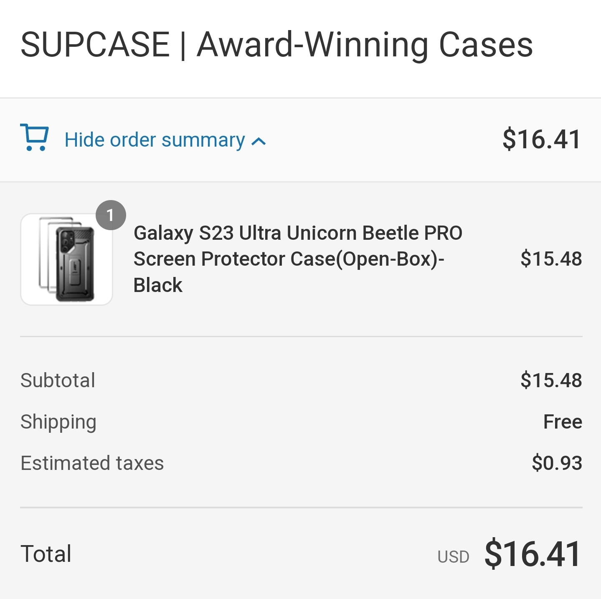Collapse order summary with the chevron arrow
The image size is (601, 599).
point(259,142)
